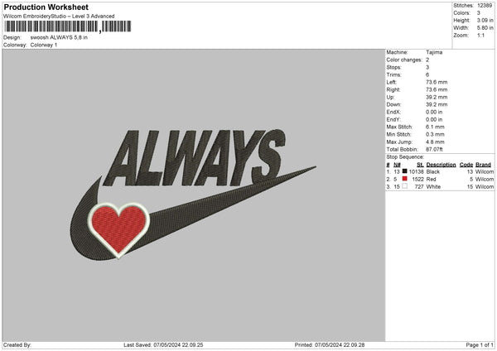Click the Printed timestamp 07/05/2024 22.09.28

pos(340,345)
